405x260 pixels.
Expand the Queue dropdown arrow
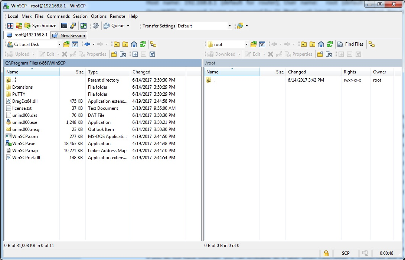128,26
